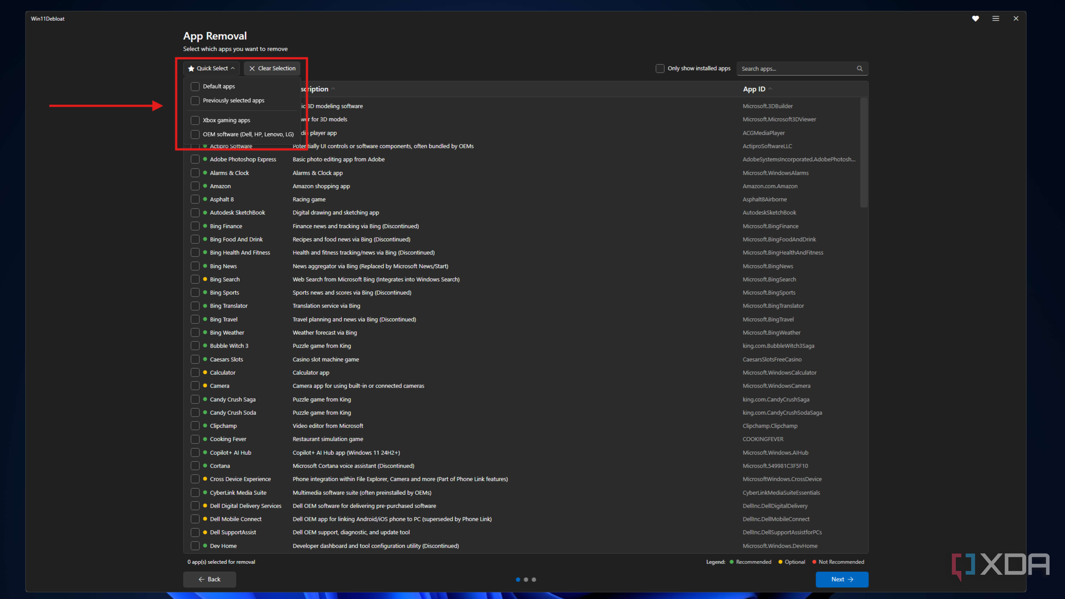The width and height of the screenshot is (1065, 599).
Task: Click green dot beside Adobe Photoshop Express
Action: tap(205, 159)
